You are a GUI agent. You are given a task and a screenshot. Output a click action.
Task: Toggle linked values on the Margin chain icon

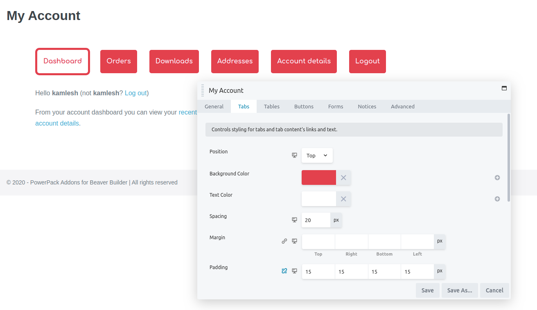coord(284,241)
